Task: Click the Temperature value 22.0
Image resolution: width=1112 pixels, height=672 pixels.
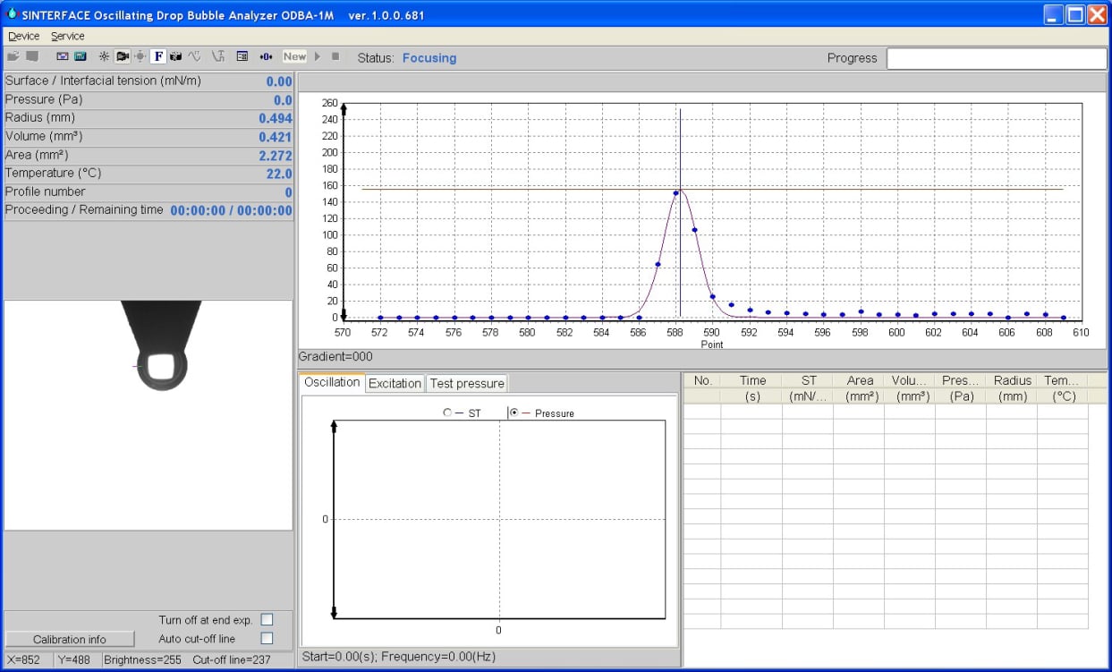Action: pyautogui.click(x=279, y=174)
